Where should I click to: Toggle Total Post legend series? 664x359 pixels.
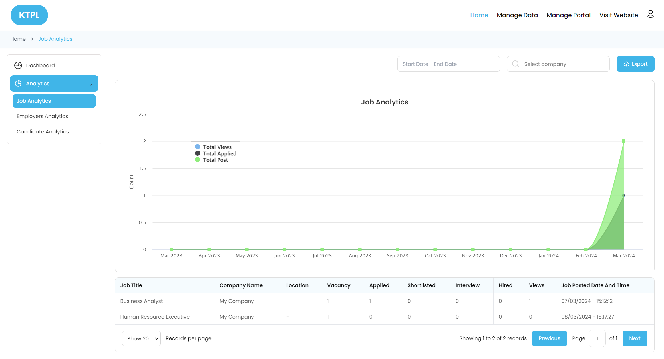(x=215, y=160)
